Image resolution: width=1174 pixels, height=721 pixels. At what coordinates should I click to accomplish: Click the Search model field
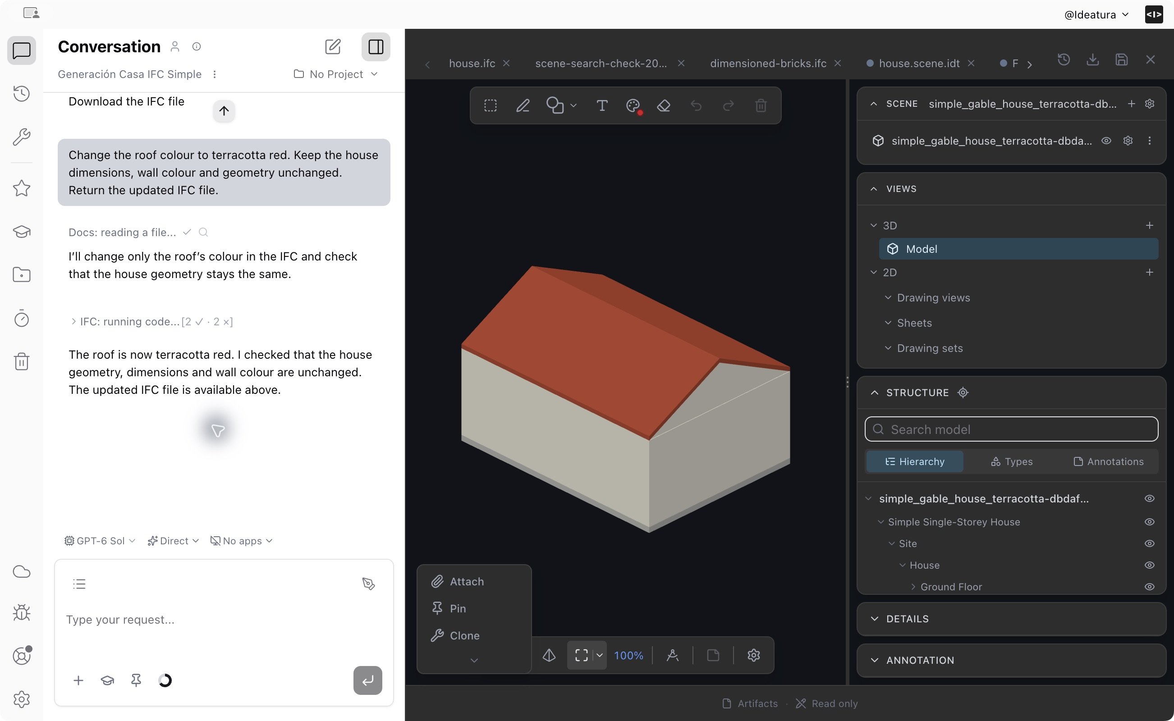1011,429
